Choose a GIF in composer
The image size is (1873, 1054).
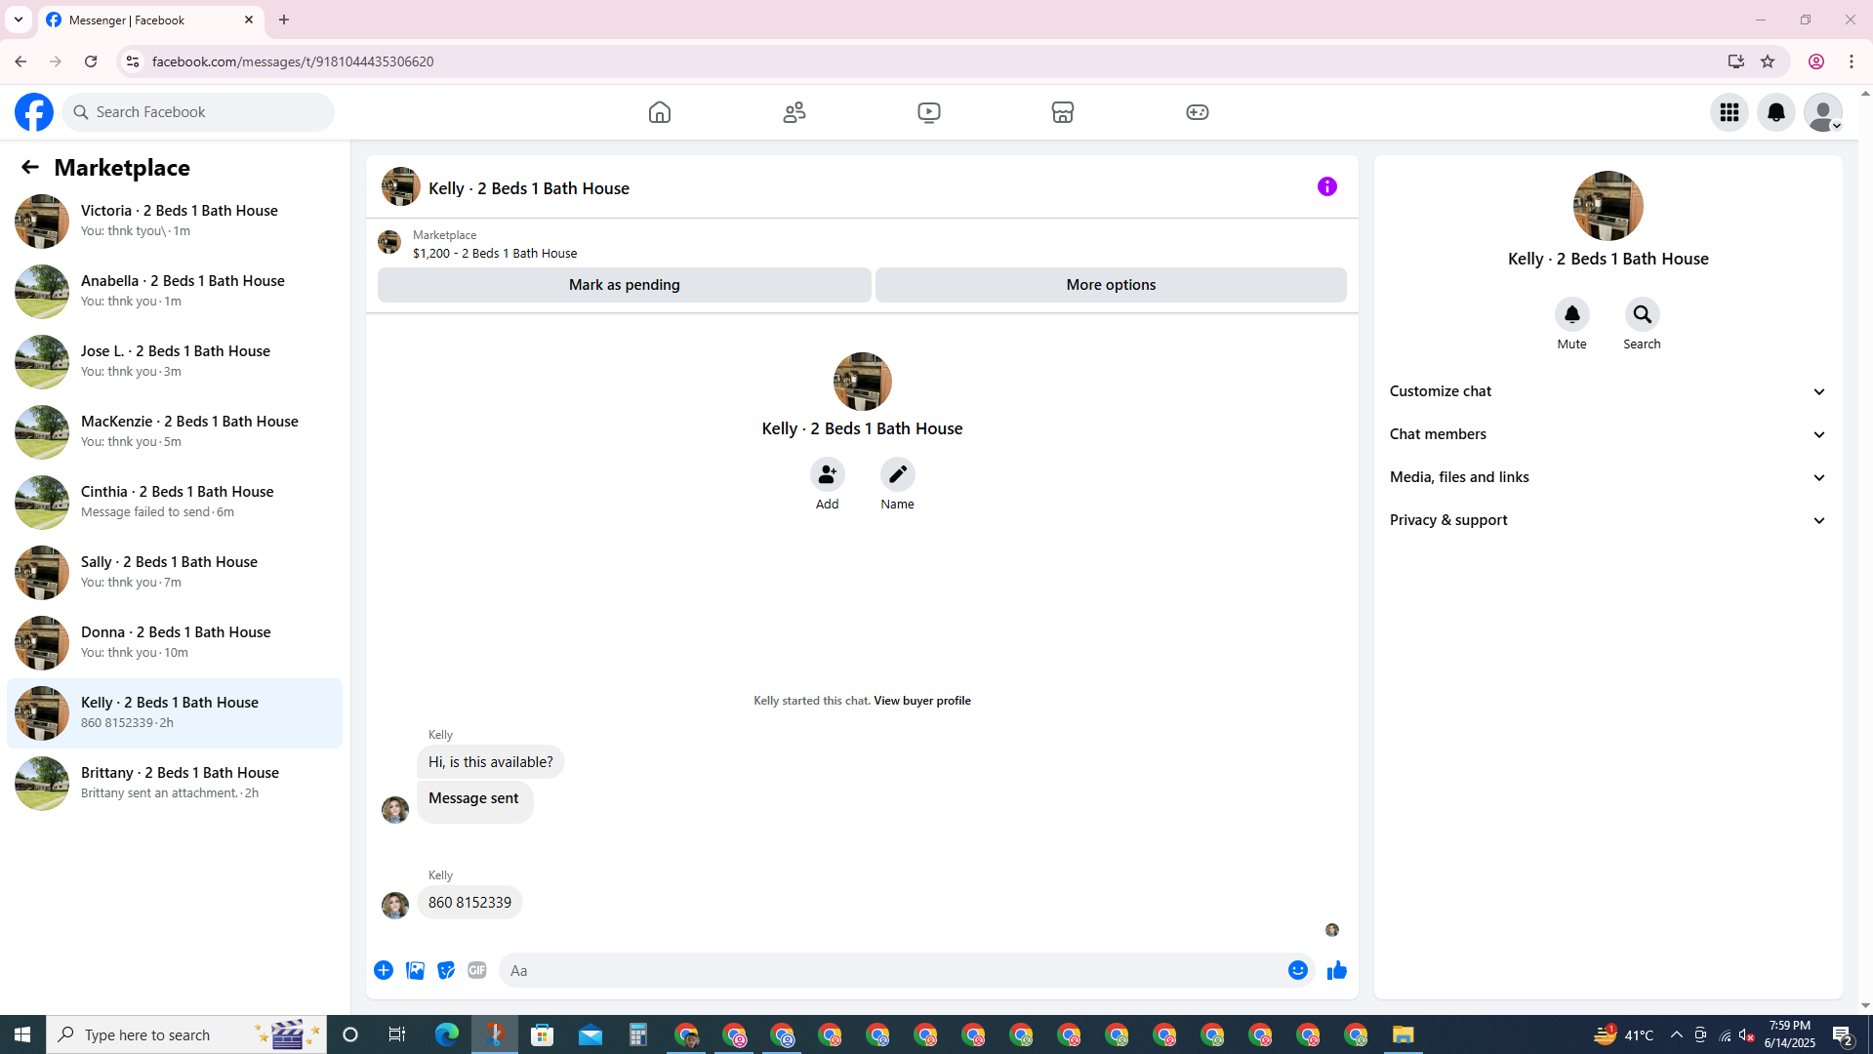coord(477,970)
